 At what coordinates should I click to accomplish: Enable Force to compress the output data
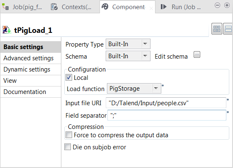coord(69,135)
